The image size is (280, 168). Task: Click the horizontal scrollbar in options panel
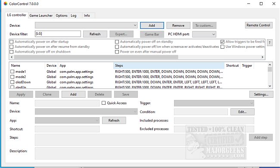point(96,57)
